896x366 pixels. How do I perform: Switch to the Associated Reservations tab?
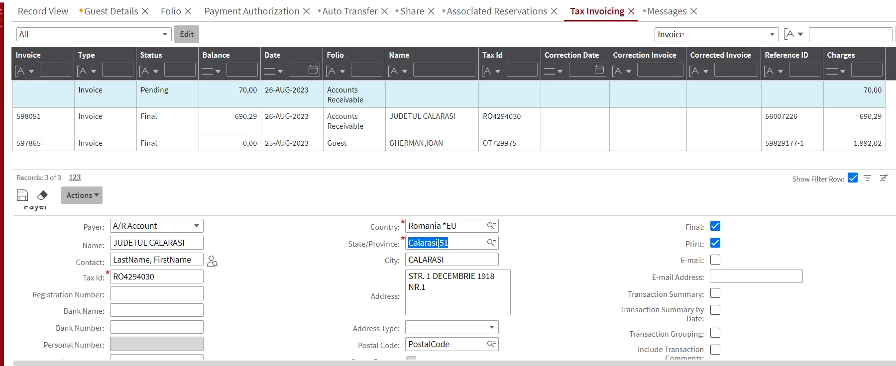[497, 11]
